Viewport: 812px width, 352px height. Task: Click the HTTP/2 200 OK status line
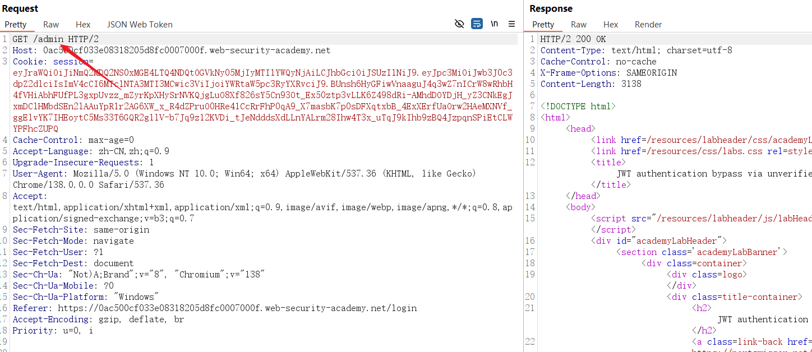(x=573, y=39)
